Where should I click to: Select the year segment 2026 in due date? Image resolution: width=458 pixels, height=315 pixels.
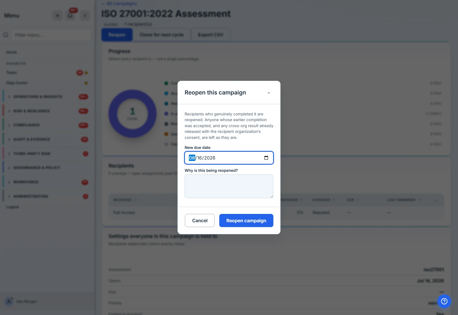(210, 158)
